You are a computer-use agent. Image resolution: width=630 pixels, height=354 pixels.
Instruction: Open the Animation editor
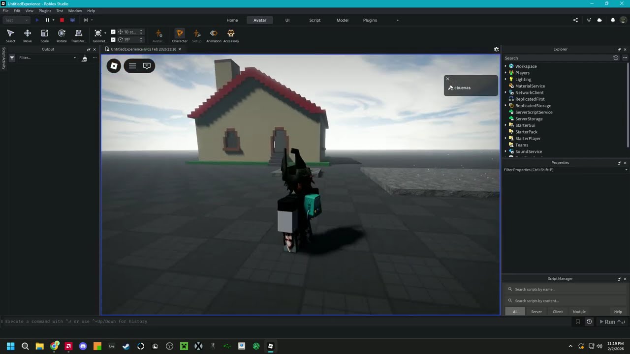214,36
